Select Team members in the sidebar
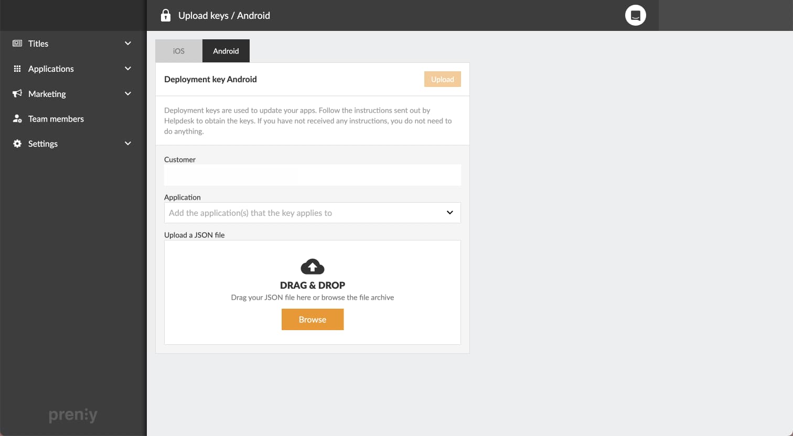793x436 pixels. 56,118
